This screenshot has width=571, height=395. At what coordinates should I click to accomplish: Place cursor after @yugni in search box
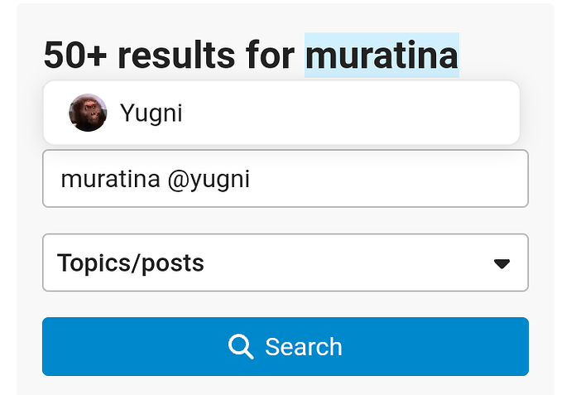252,179
